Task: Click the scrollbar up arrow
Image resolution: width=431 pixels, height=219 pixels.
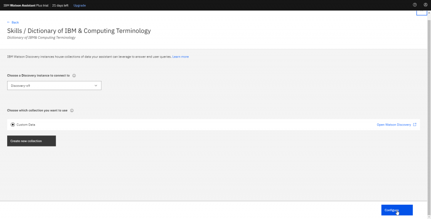Action: [429, 13]
